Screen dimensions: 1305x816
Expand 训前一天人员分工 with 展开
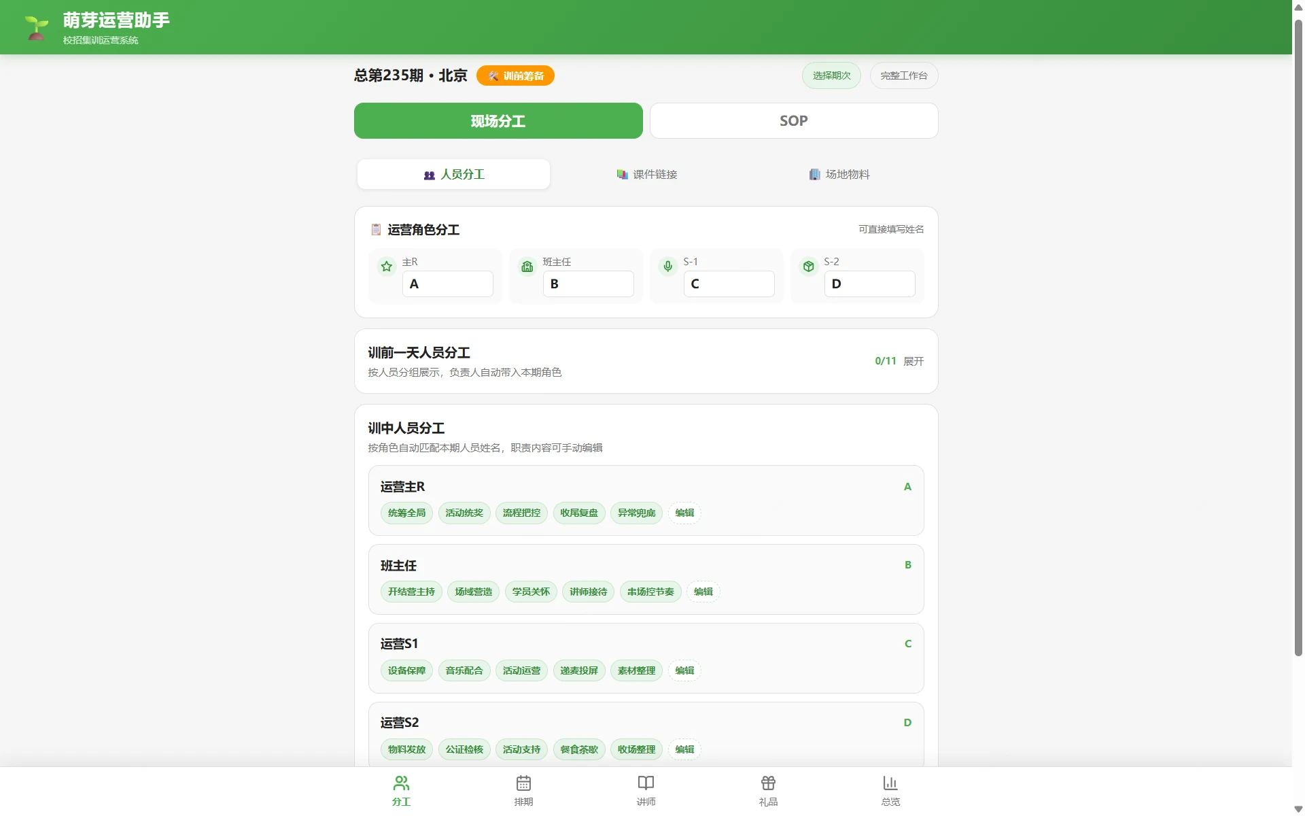[x=913, y=361]
